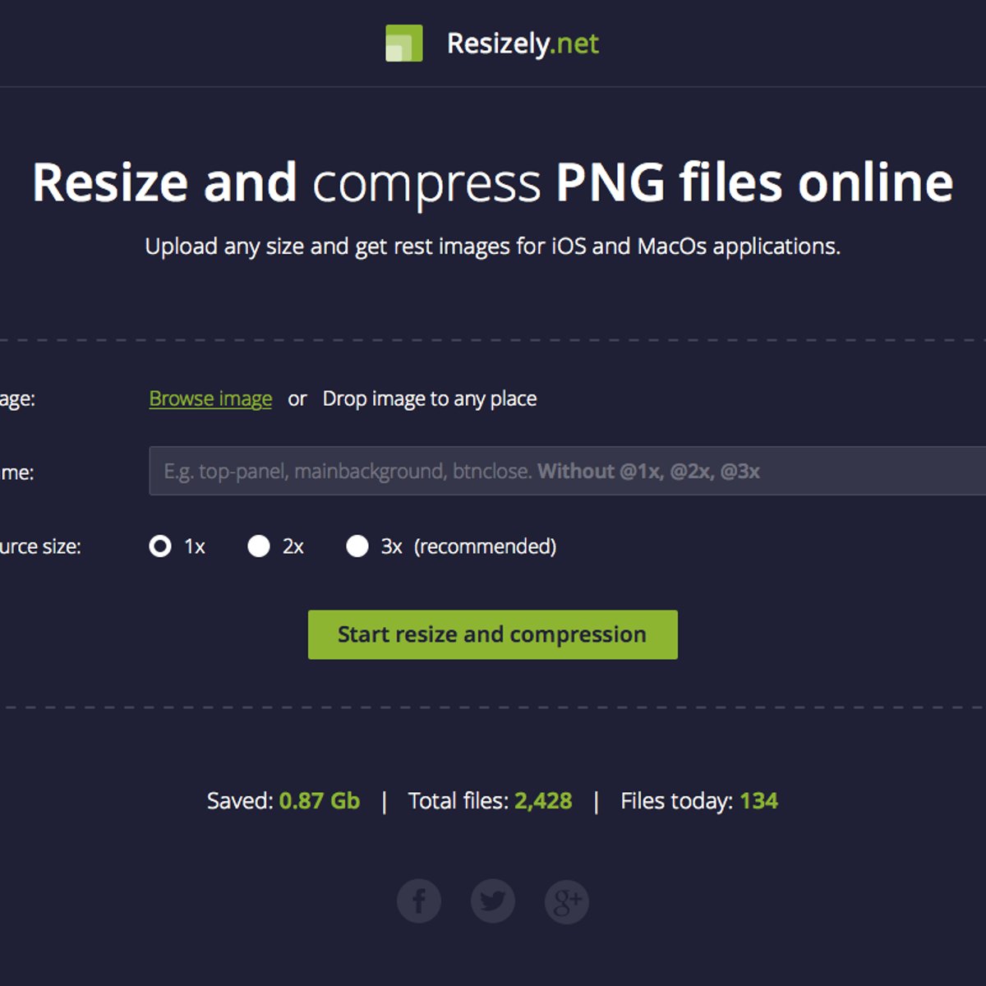986x986 pixels.
Task: Open the Facebook social icon
Action: click(419, 901)
